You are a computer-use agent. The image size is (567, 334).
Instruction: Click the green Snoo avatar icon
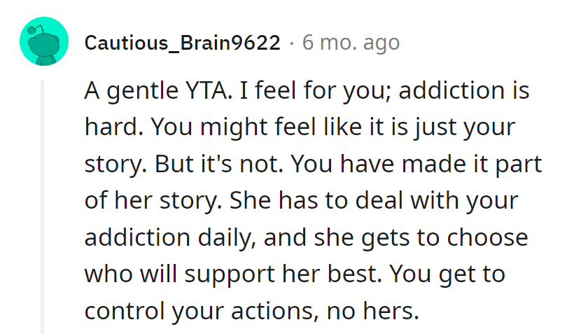click(x=44, y=41)
